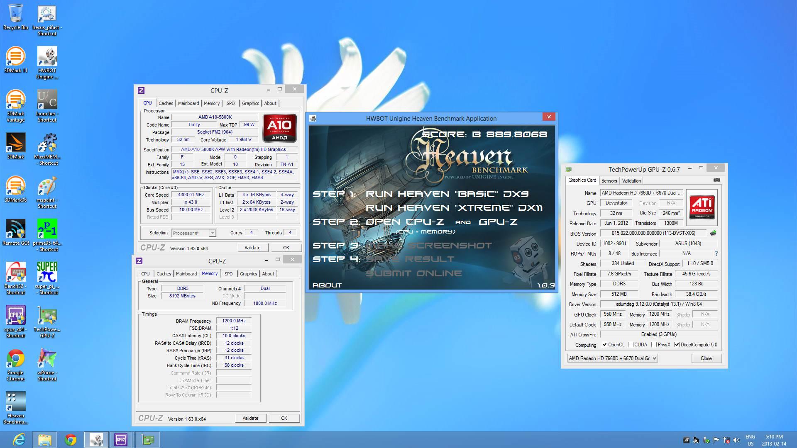Switch to GPU-Z taskbar button
Screen dimensions: 797x448
coord(148,440)
